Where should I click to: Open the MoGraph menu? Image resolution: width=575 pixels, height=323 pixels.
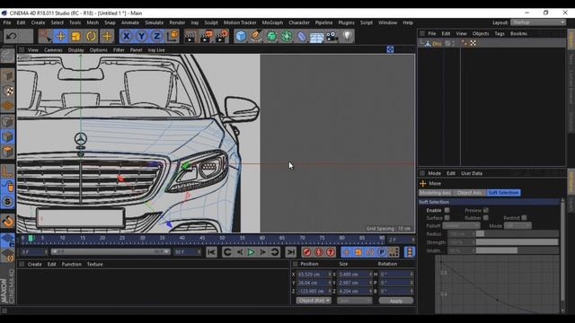[272, 22]
